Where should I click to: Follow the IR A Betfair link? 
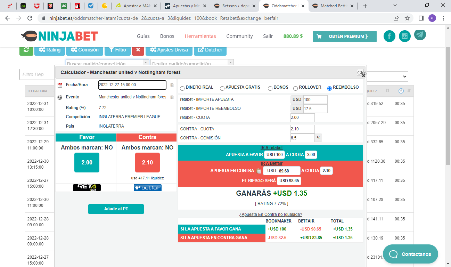[272, 163]
